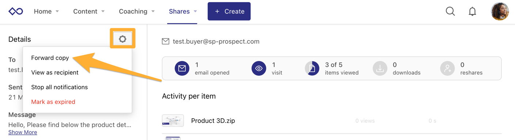Click the infinity logo icon
The image size is (515, 140).
pos(16,11)
